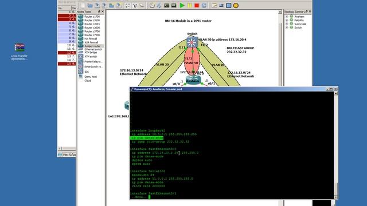Click the Save project toolbar icon
The height and width of the screenshot is (206, 367).
pos(97,5)
